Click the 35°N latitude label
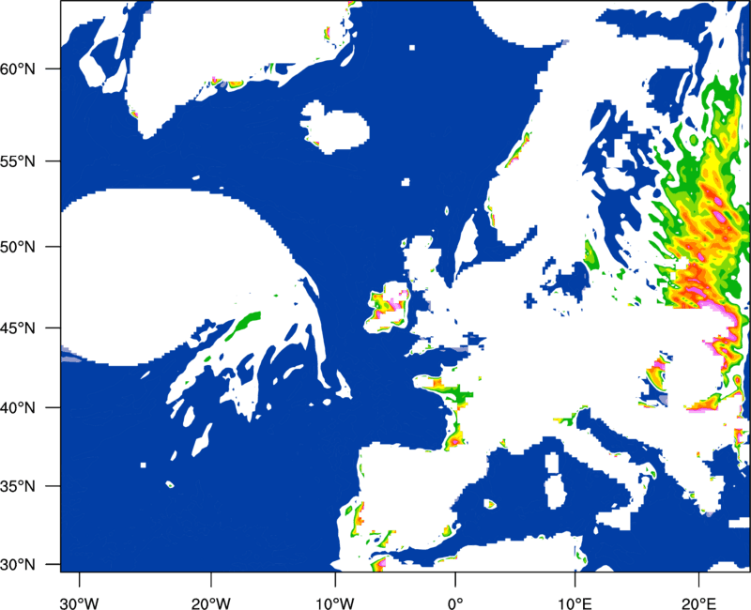Viewport: 751px width, 610px height. coord(18,486)
